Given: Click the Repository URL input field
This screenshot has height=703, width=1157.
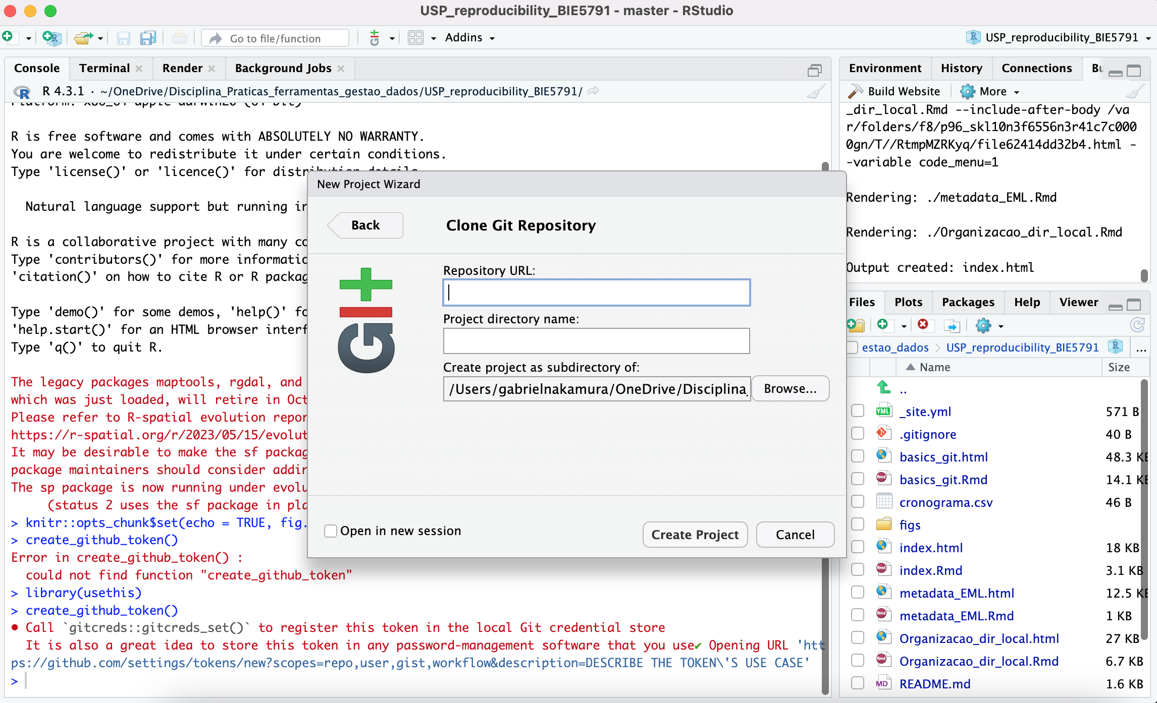Looking at the screenshot, I should [596, 292].
